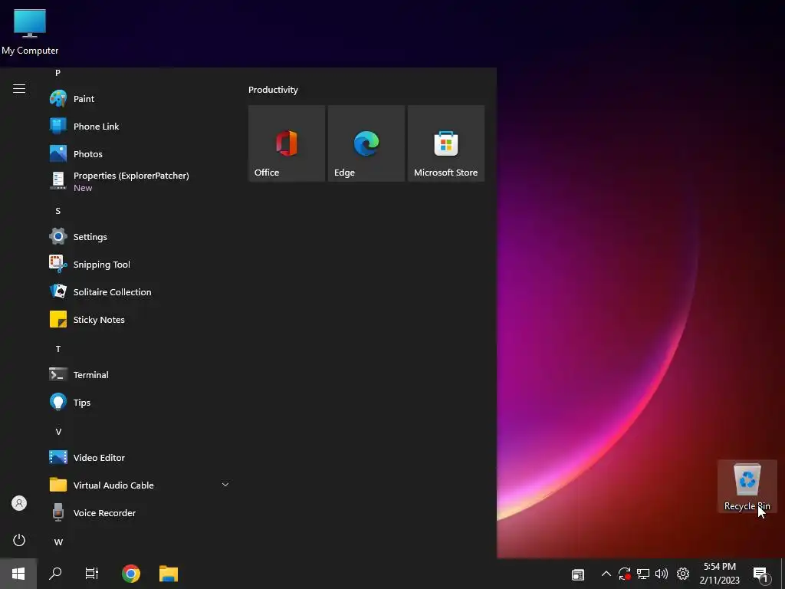Select the My Computer desktop icon
The width and height of the screenshot is (785, 589).
30,31
